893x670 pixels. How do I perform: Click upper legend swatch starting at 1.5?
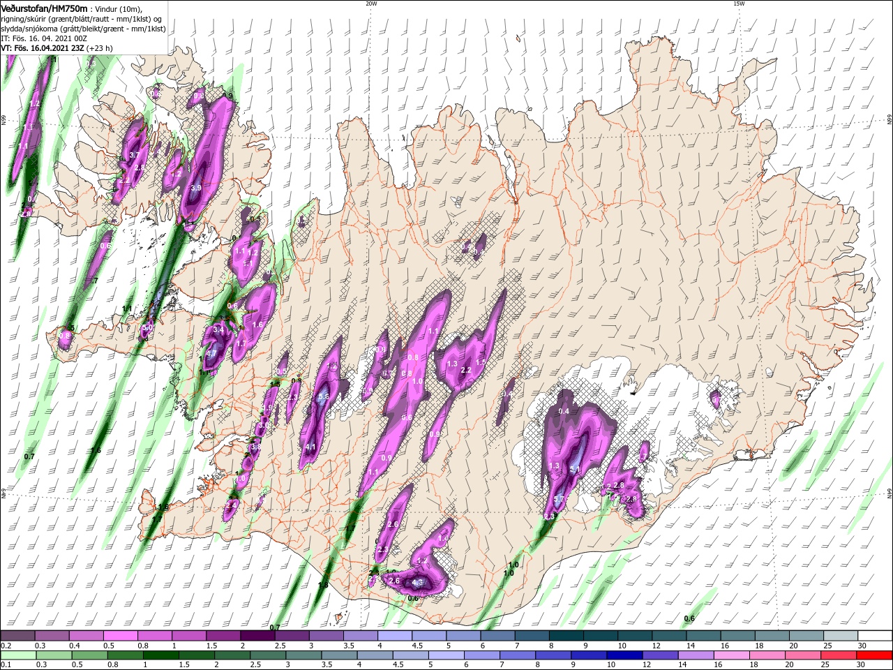coord(223,635)
